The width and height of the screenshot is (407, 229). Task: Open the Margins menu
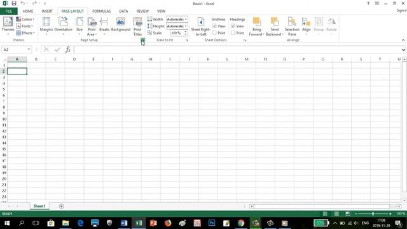46,26
